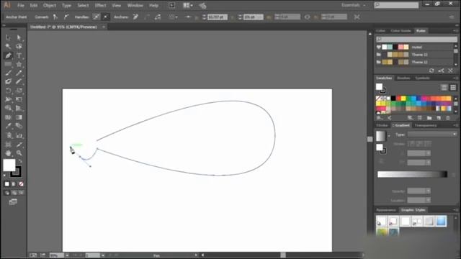
Task: Convert selected anchor points to corner
Action: point(55,17)
